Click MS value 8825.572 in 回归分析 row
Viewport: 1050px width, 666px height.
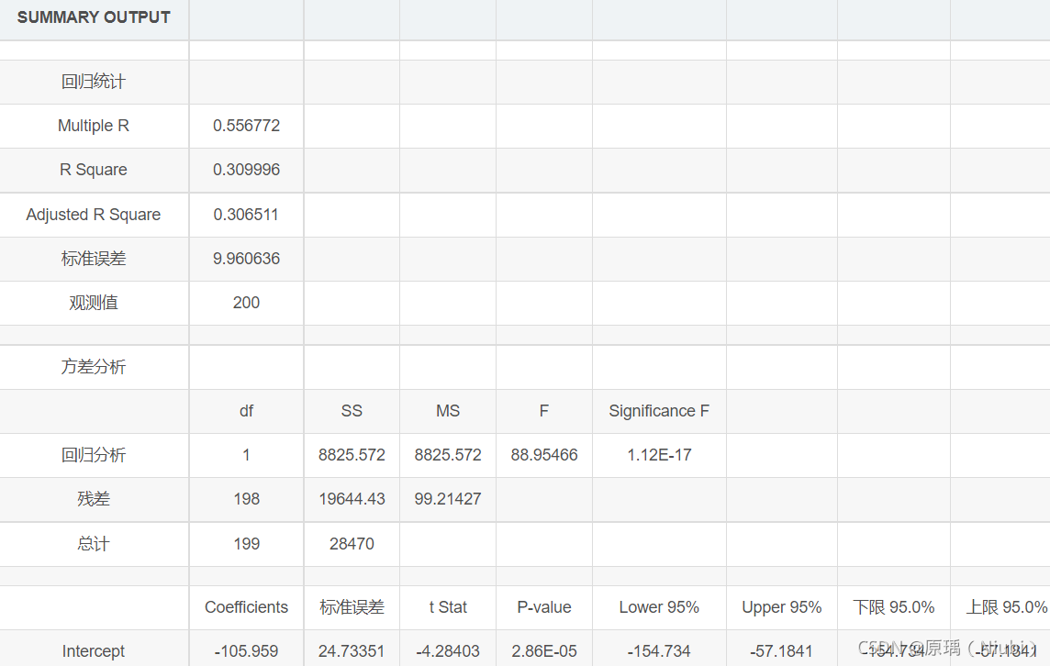tap(448, 455)
